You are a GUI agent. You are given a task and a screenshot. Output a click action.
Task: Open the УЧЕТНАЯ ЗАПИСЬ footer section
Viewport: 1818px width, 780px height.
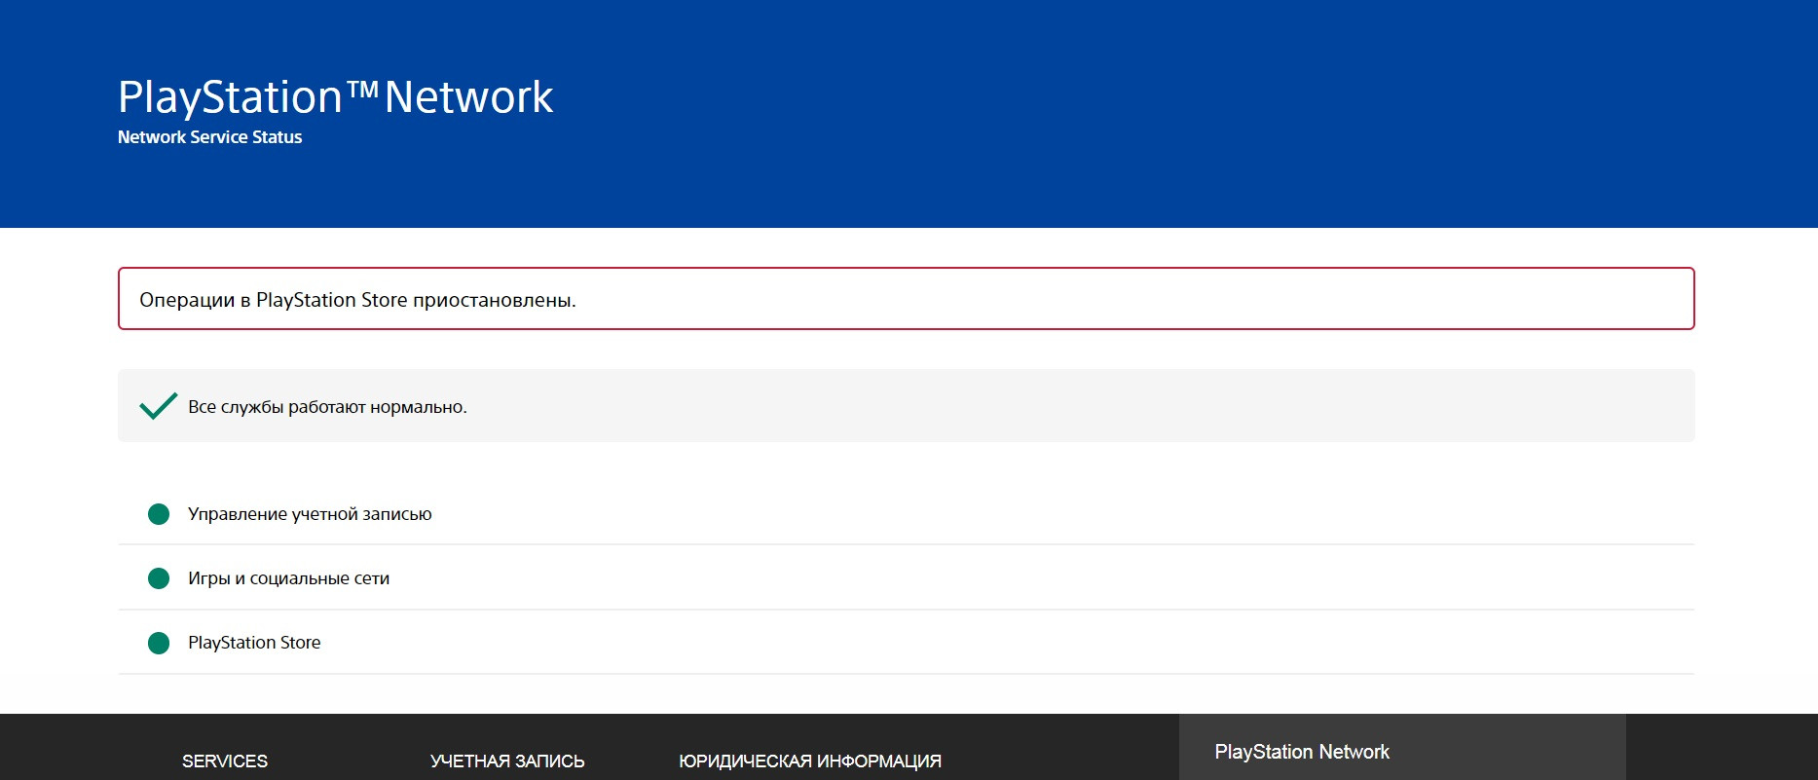[507, 761]
